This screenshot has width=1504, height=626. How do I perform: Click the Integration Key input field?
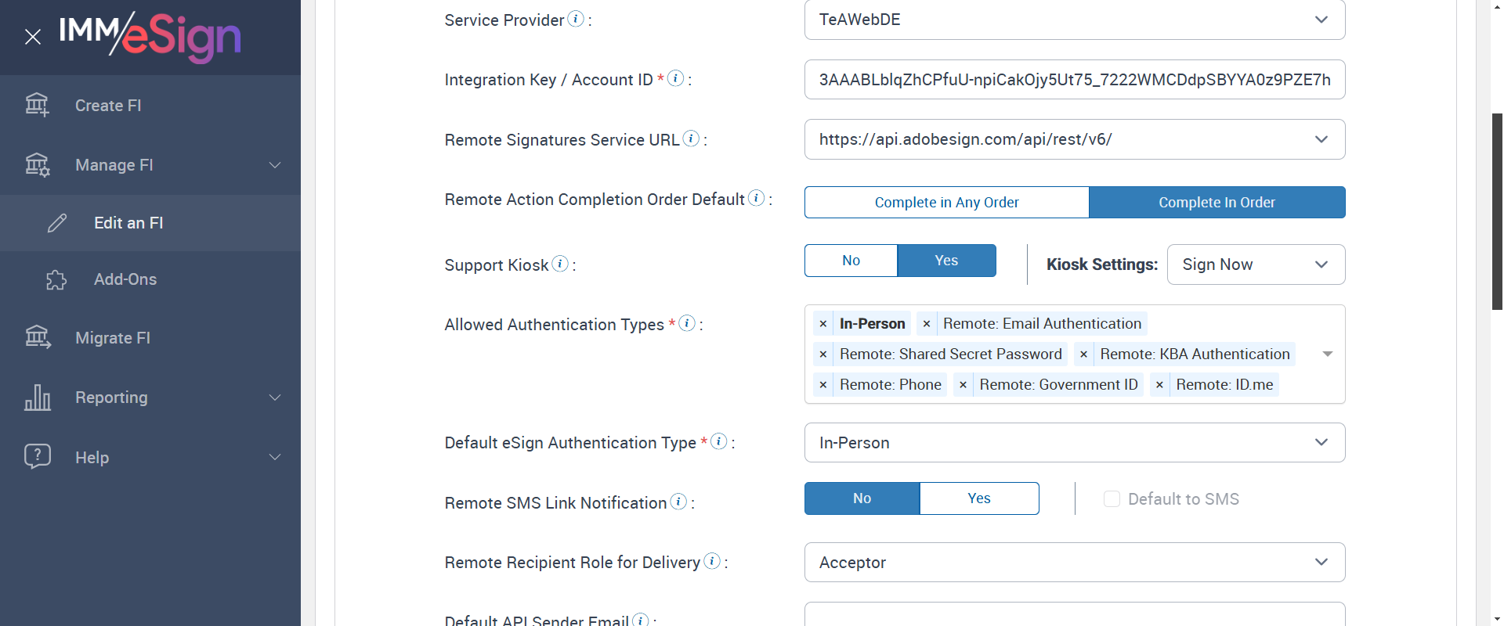tap(1074, 80)
